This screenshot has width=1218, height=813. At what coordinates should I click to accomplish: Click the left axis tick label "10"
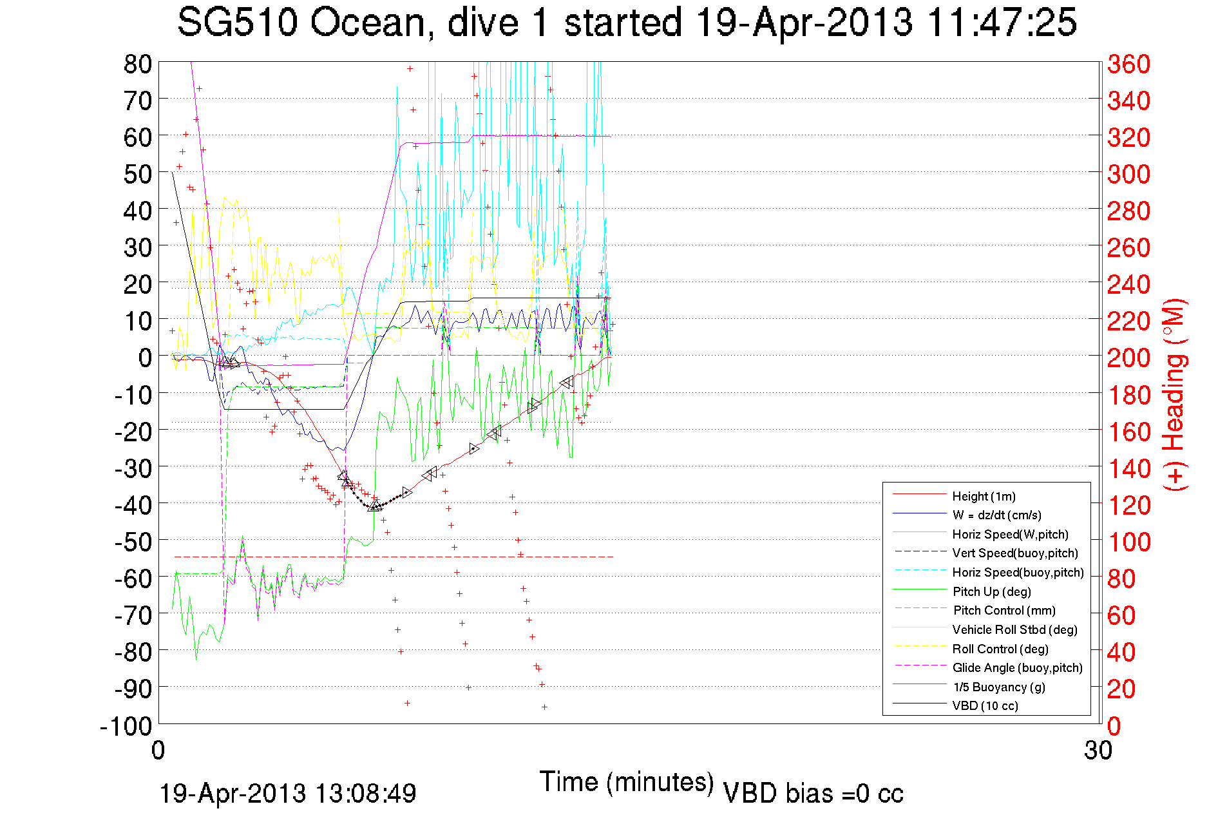click(137, 321)
